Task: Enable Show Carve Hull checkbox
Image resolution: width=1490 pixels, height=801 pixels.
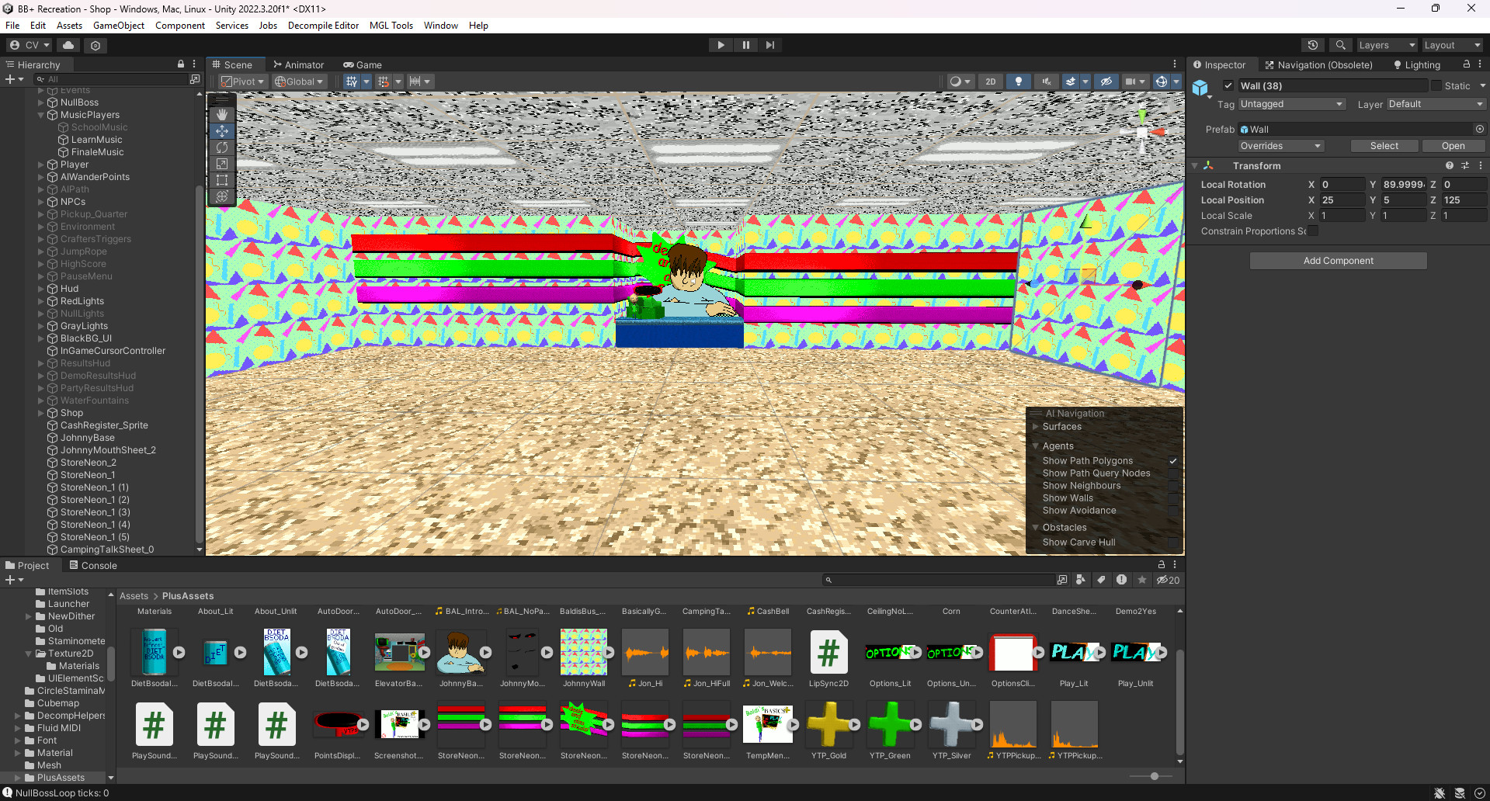Action: [1173, 543]
